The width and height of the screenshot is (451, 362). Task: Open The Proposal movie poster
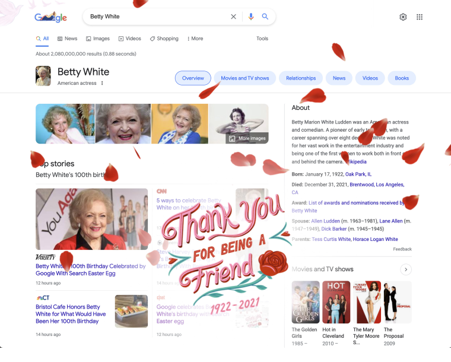point(398,302)
